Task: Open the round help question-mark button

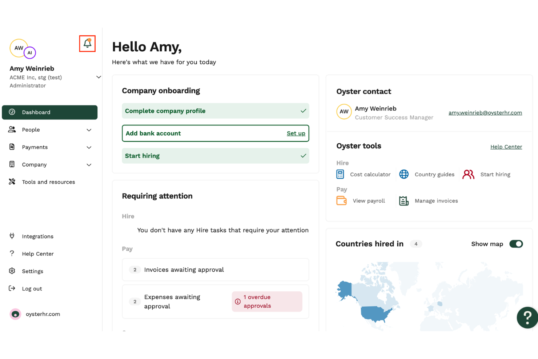Action: (527, 318)
